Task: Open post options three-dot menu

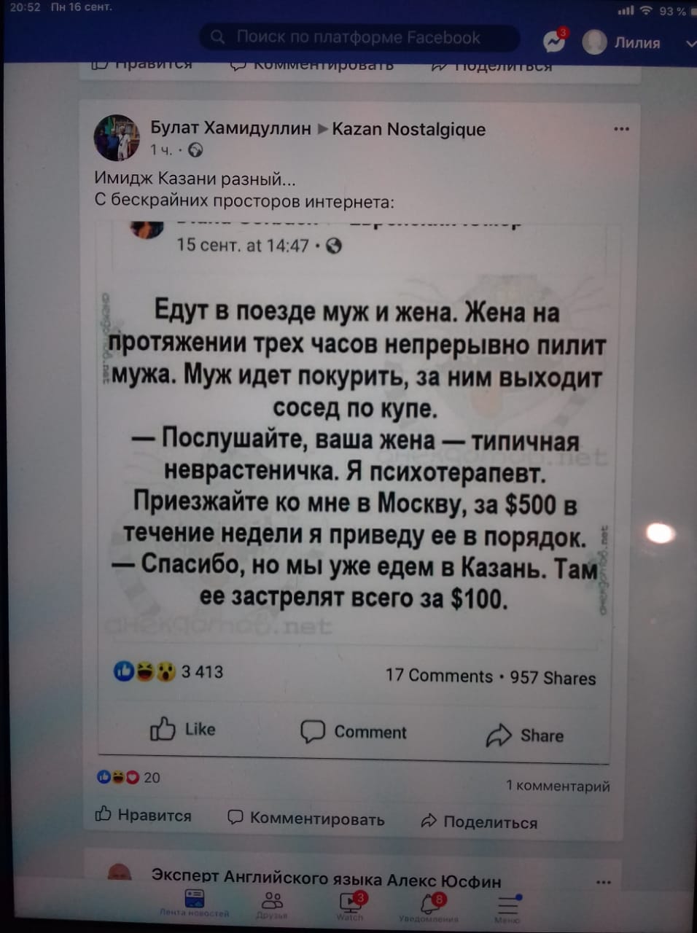Action: pyautogui.click(x=622, y=129)
